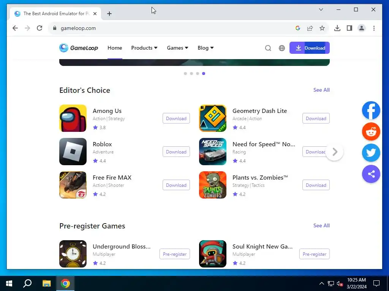Reload the gameloop.com page
The height and width of the screenshot is (291, 389).
pyautogui.click(x=40, y=28)
